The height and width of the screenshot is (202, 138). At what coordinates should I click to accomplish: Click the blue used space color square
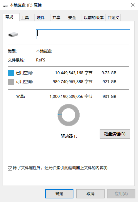[x=11, y=73]
